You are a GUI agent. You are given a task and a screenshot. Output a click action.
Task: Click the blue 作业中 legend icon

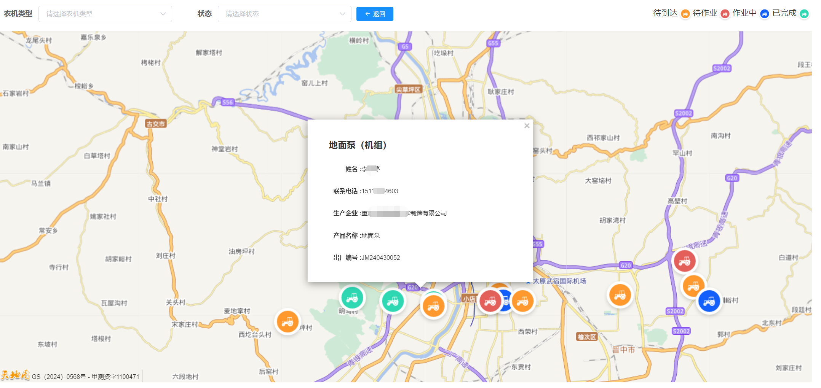pos(764,14)
